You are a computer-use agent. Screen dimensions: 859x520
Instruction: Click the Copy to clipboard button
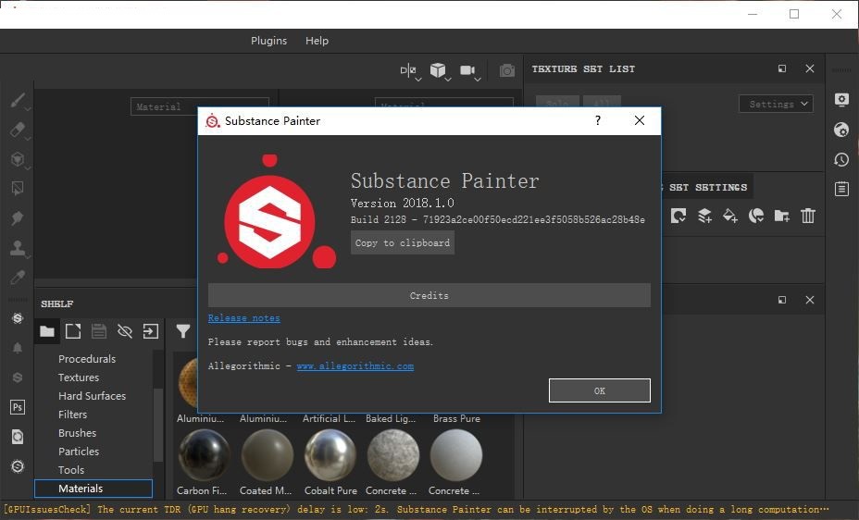point(403,243)
